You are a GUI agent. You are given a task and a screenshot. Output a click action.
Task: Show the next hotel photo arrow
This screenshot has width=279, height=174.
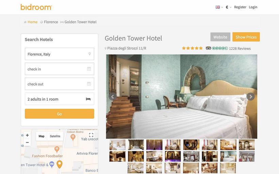[x=250, y=96]
